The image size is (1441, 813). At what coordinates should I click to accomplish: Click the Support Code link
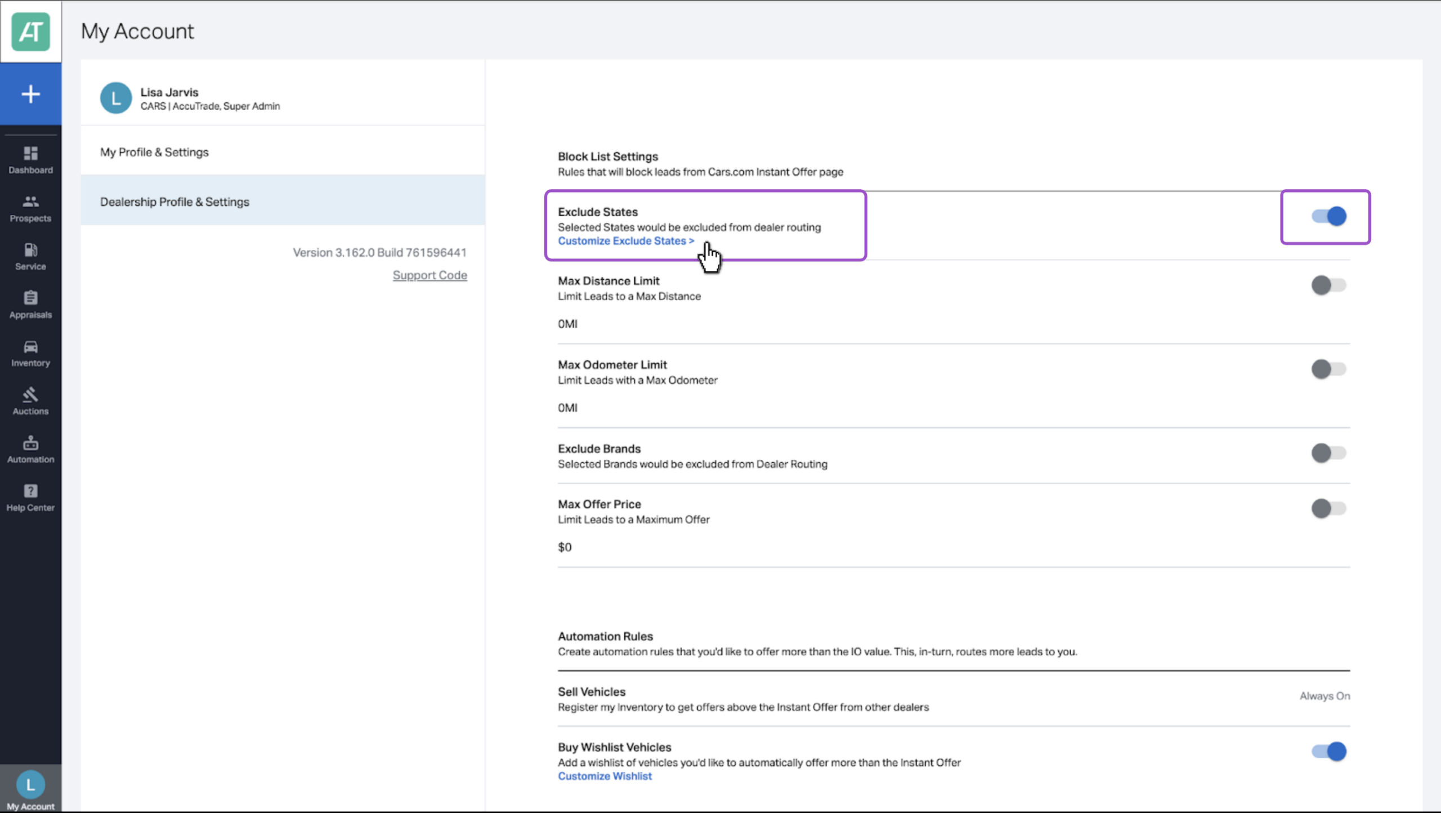coord(429,275)
